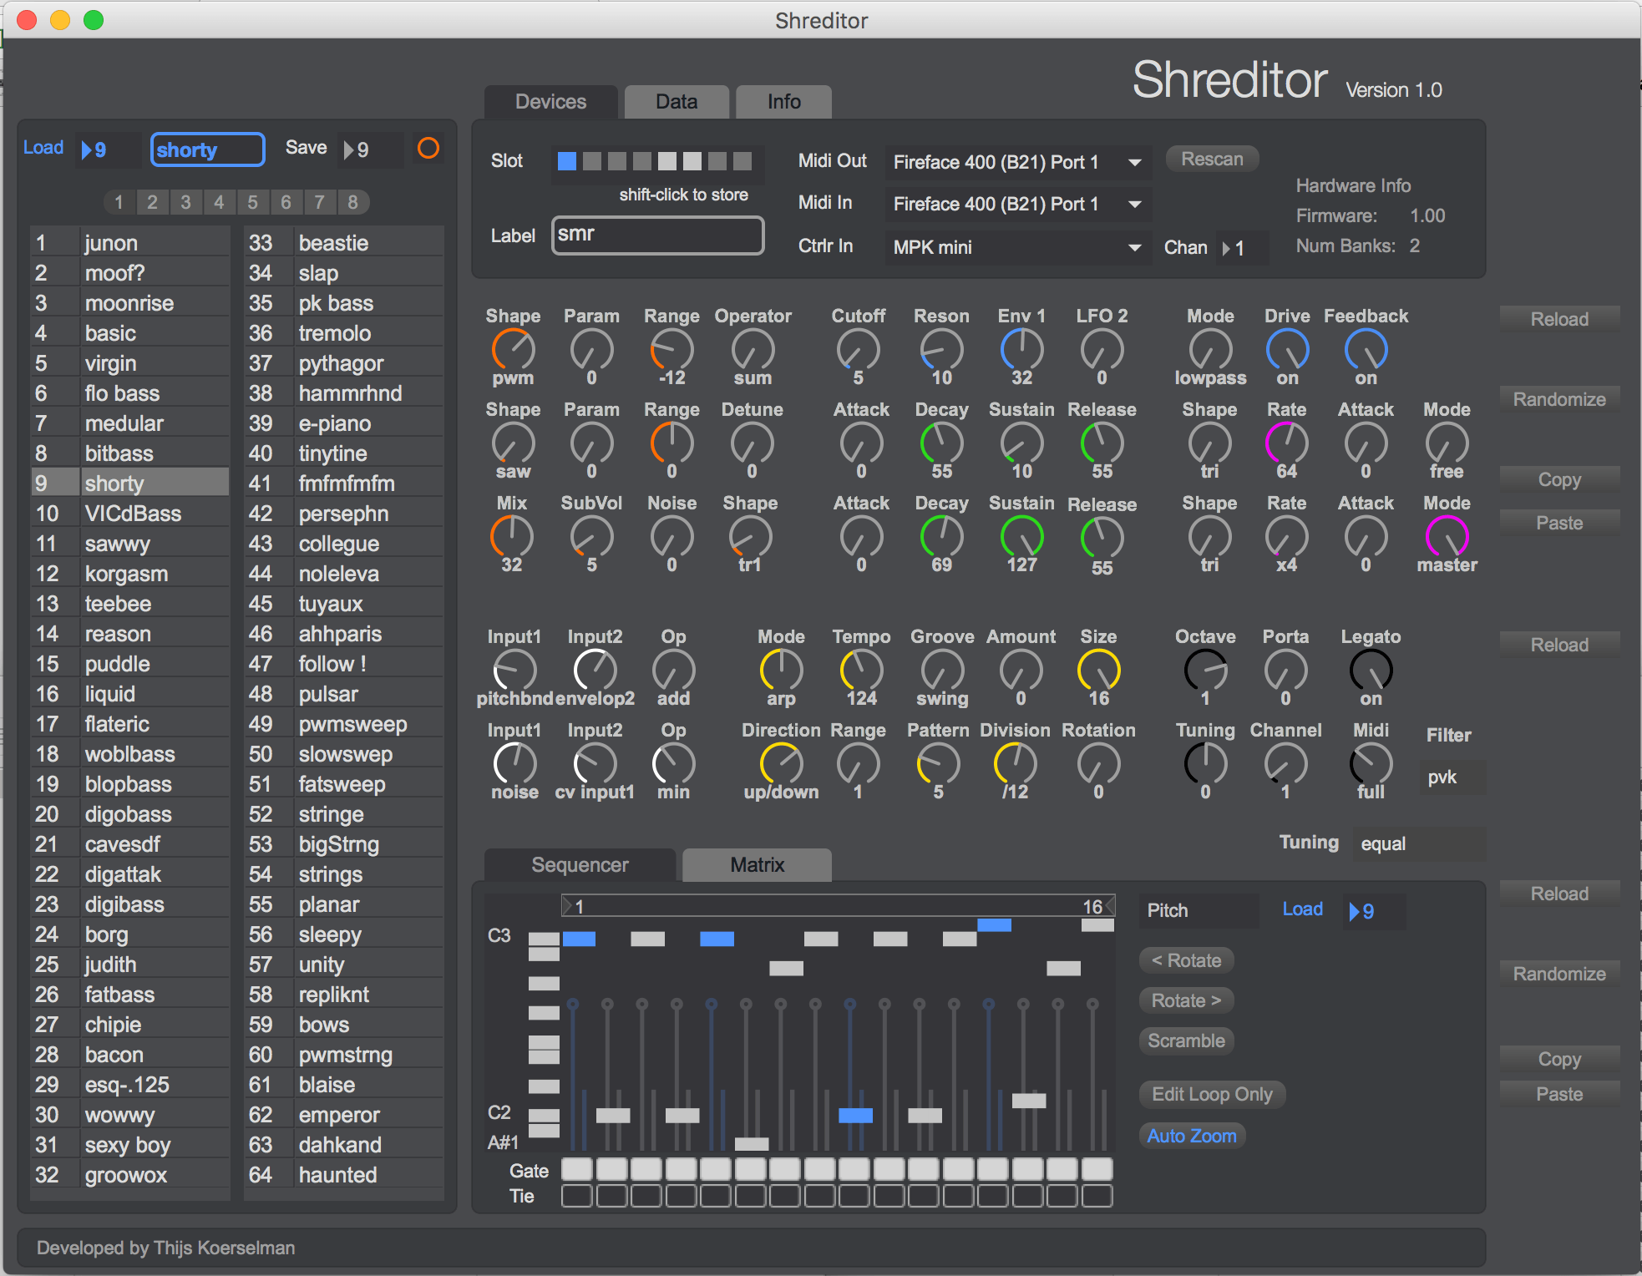Viewport: 1642px width, 1276px height.
Task: Click the Scramble button
Action: (x=1186, y=1041)
